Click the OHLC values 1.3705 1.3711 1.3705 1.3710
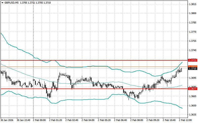Viewport: 198px width, 123px height. pos(35,3)
